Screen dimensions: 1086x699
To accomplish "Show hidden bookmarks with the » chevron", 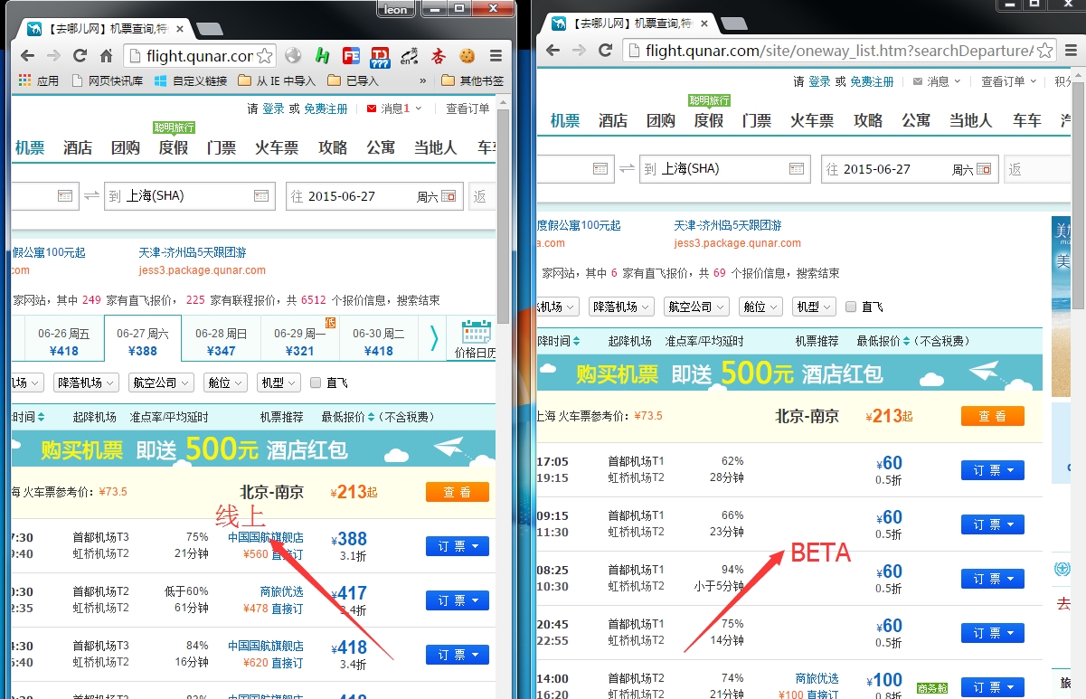I will [423, 80].
